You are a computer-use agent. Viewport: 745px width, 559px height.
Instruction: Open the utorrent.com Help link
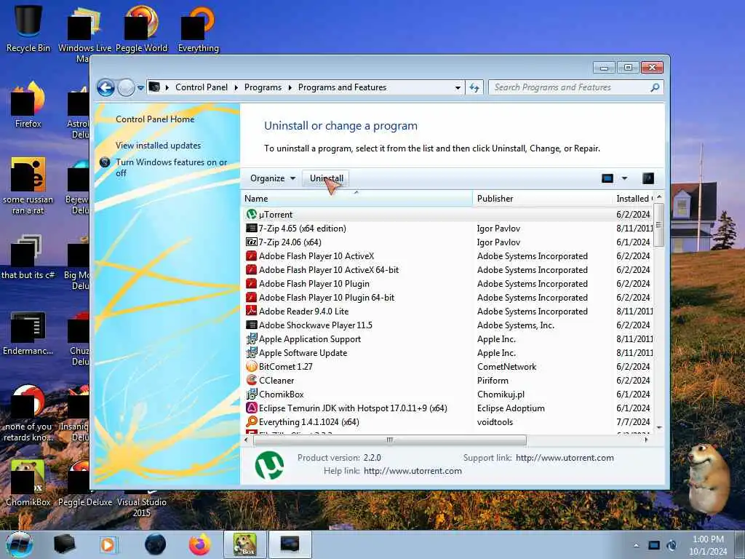413,471
